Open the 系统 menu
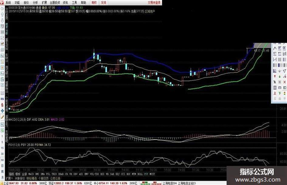287x185 pixels. (x=8, y=2)
